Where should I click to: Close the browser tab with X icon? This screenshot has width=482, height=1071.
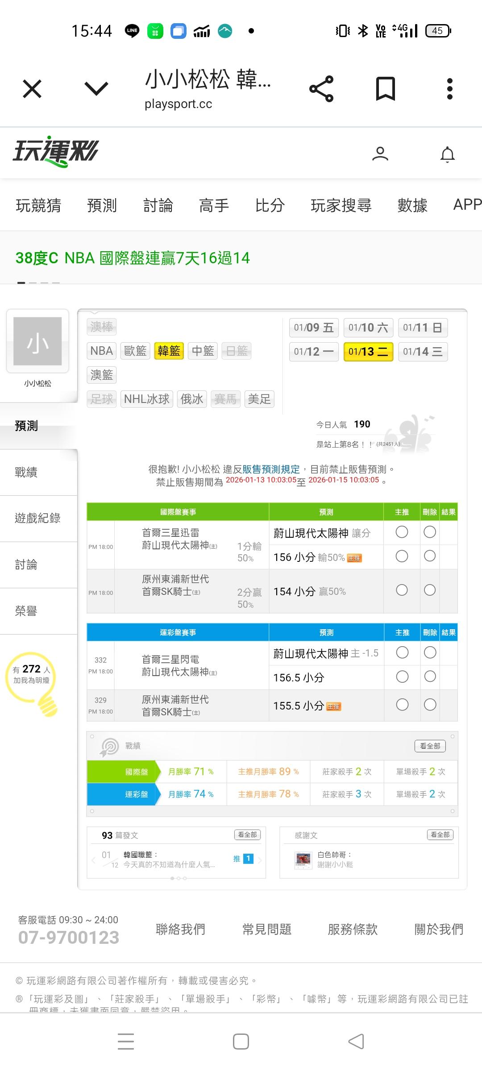click(x=32, y=89)
